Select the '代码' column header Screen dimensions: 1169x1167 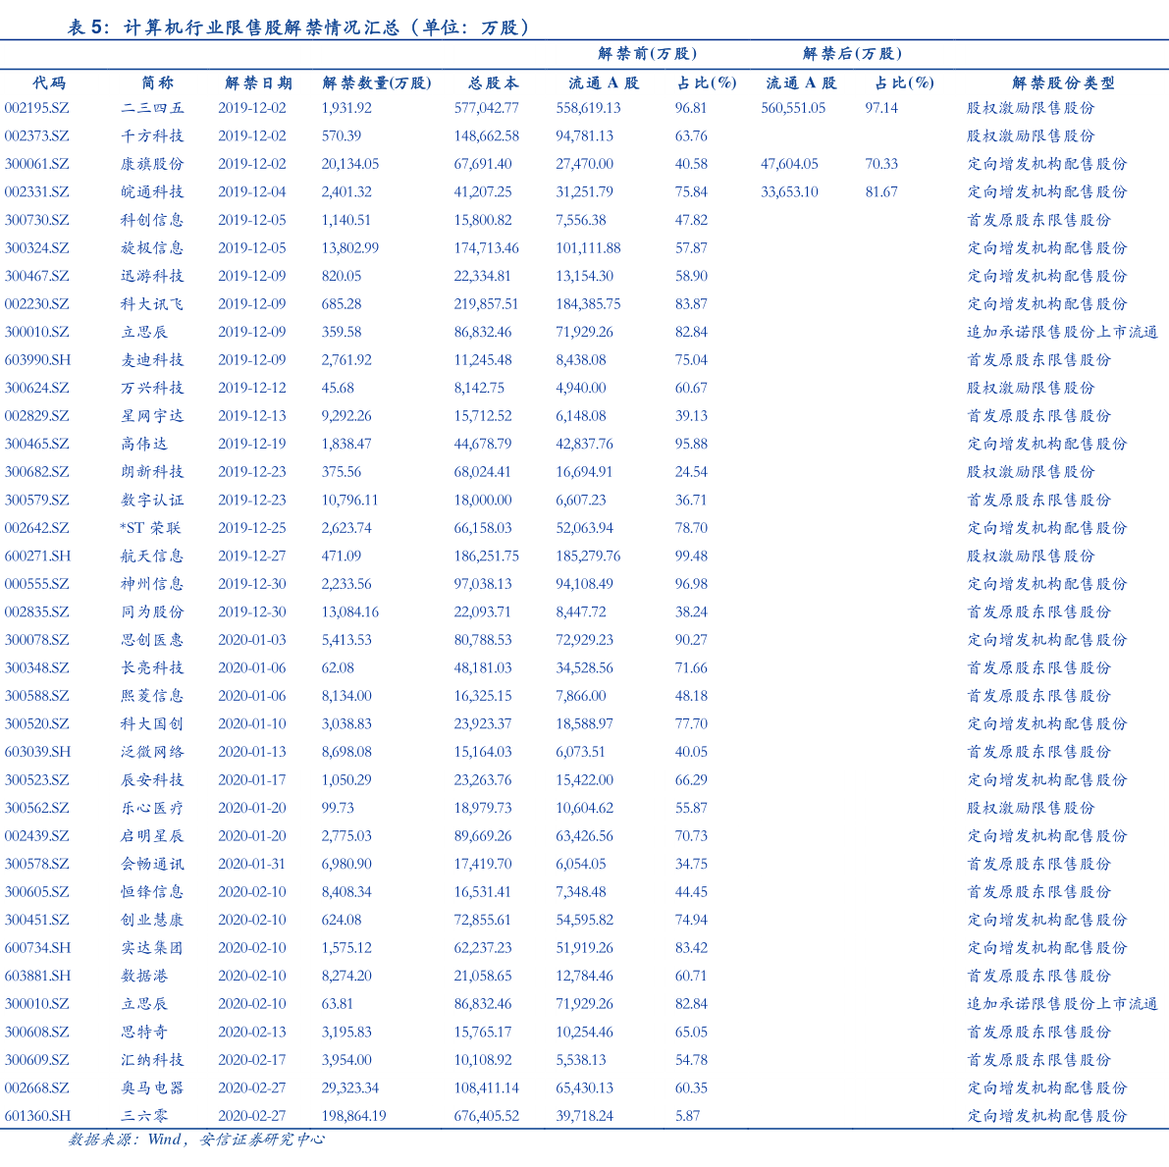tap(49, 82)
